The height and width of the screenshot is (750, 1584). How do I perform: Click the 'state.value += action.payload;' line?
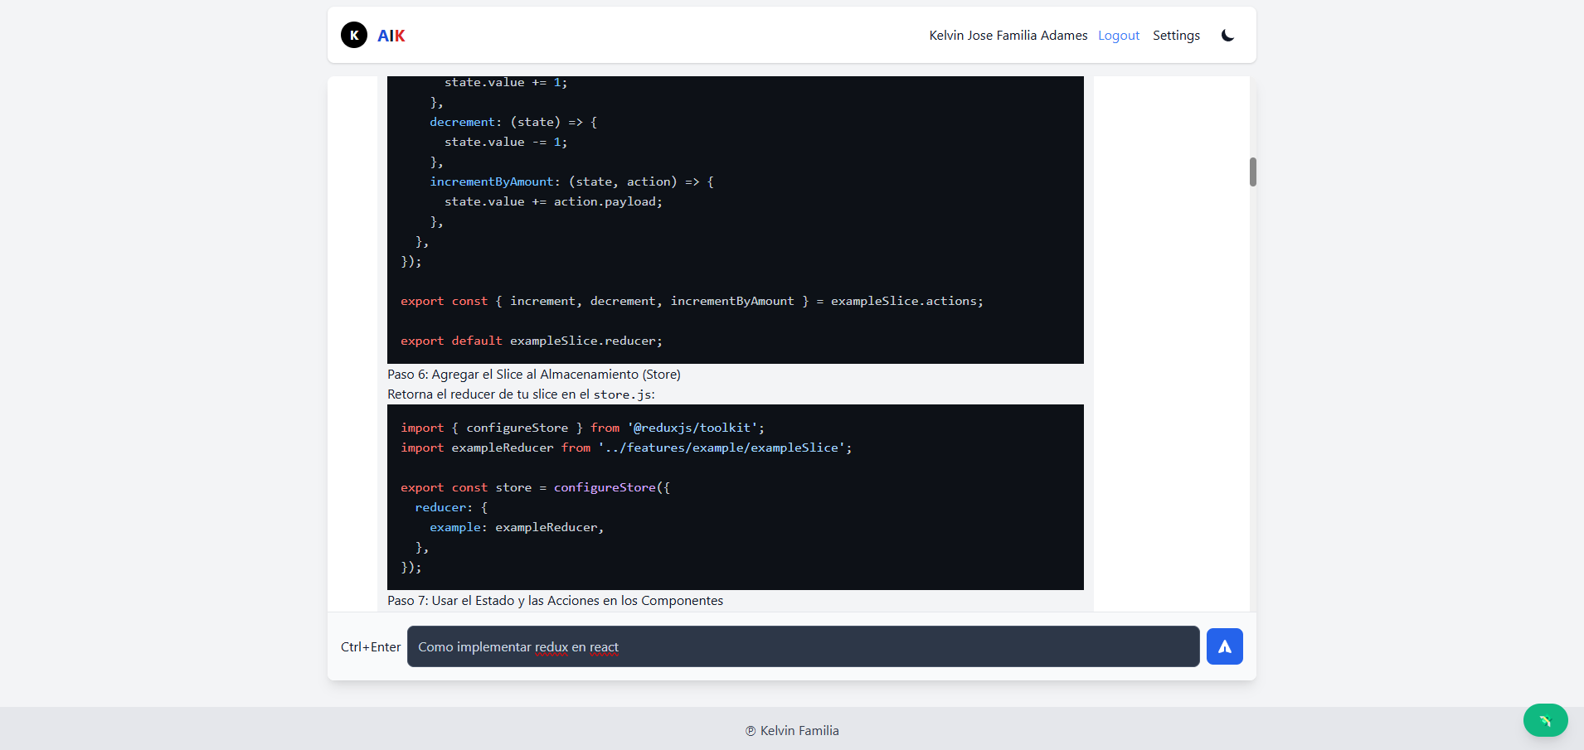553,201
